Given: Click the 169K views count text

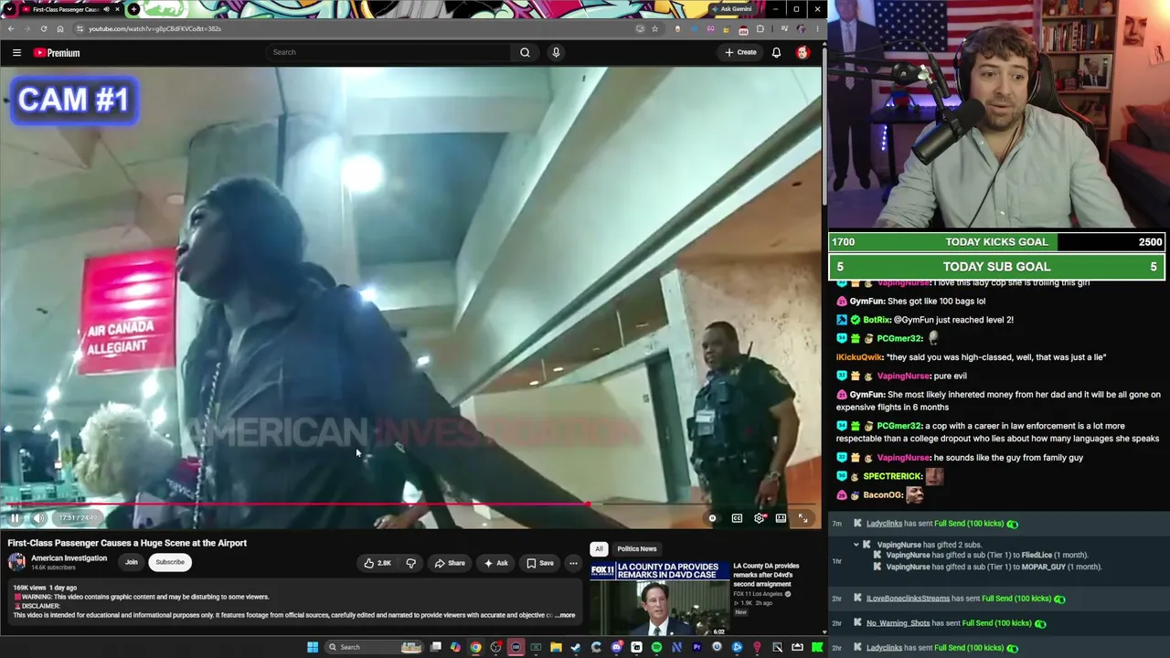Looking at the screenshot, I should point(29,588).
